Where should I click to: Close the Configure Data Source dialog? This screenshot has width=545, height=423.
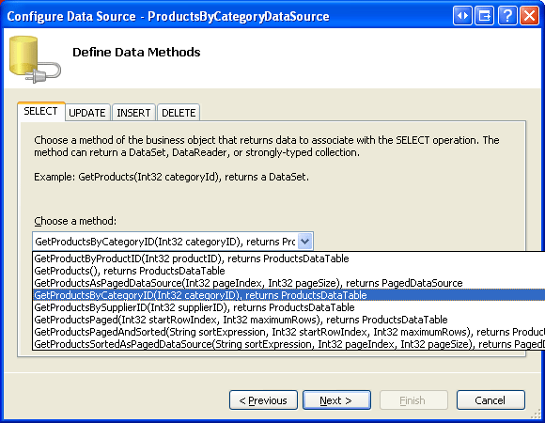[x=529, y=16]
